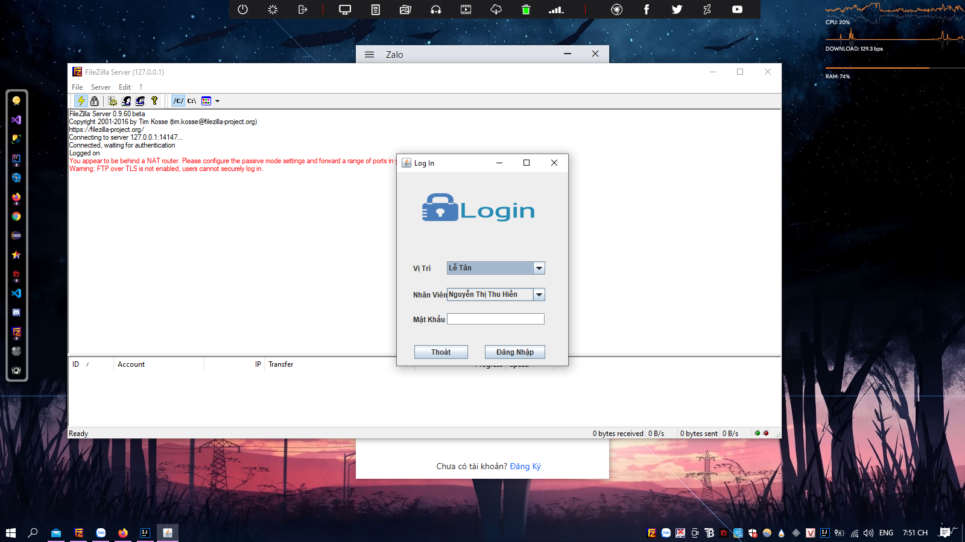Sort connections by Account column header

pos(159,364)
